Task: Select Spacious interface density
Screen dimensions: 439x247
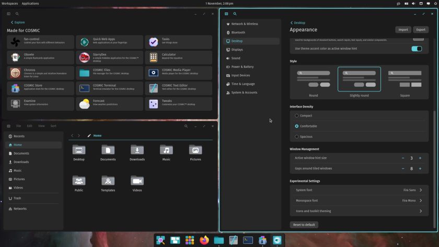Action: [x=296, y=137]
